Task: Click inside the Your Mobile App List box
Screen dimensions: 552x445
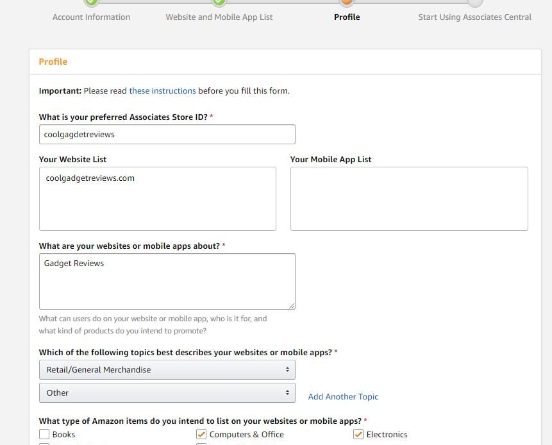Action: [x=409, y=199]
